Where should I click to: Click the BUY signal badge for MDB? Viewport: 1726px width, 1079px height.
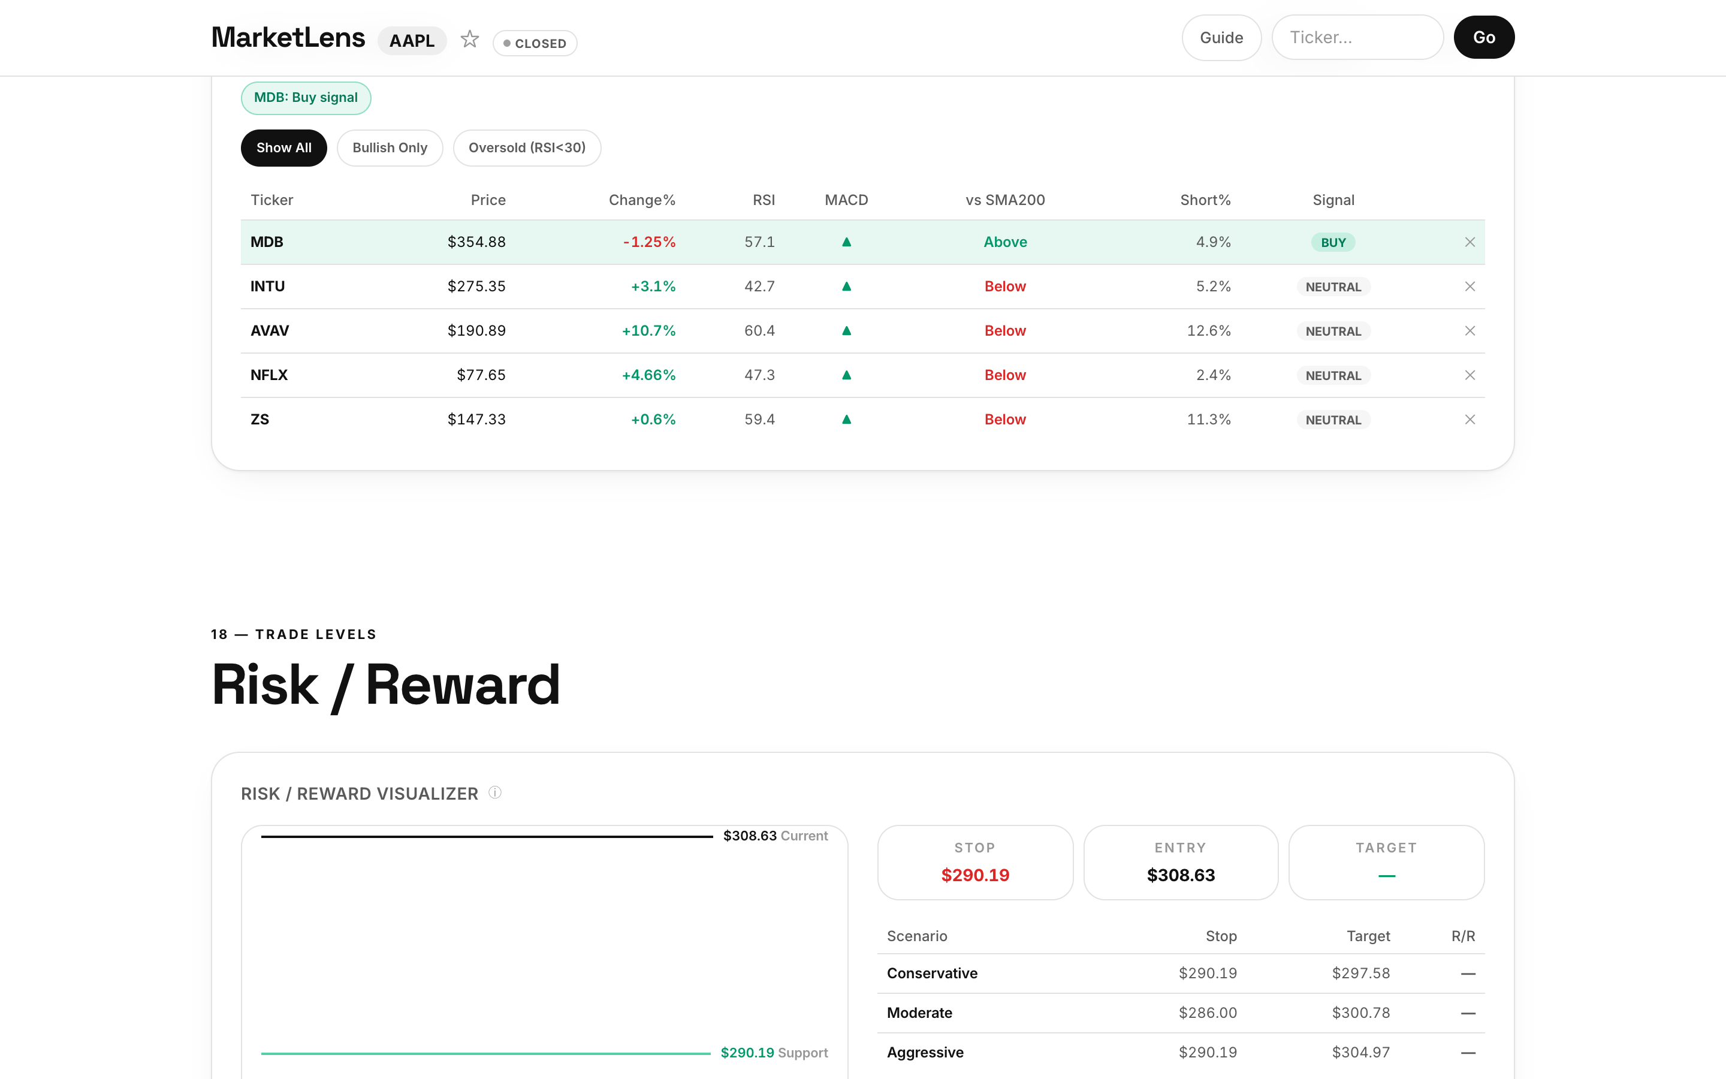pyautogui.click(x=1333, y=243)
